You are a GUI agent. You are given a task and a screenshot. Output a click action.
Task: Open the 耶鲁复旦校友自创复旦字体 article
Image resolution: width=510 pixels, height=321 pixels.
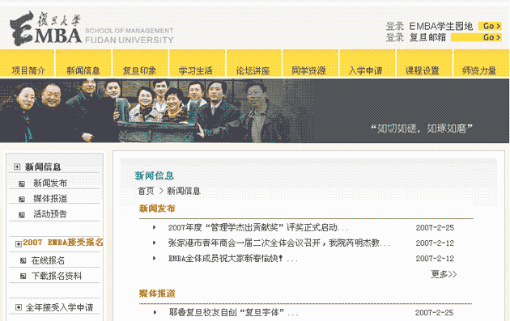[233, 313]
